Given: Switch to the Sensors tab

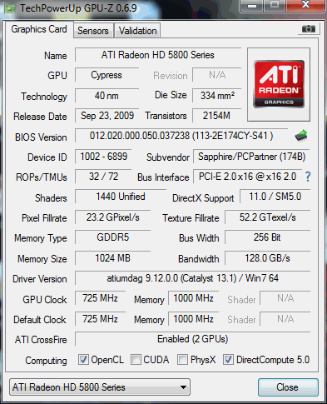Looking at the screenshot, I should [x=93, y=31].
